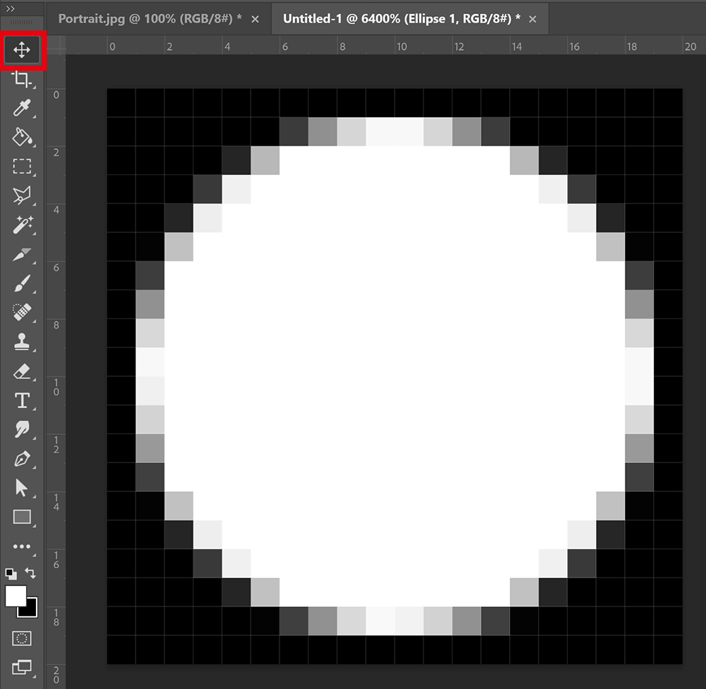Select the Spot Healing Brush tool
Image resolution: width=706 pixels, height=689 pixels.
(22, 312)
